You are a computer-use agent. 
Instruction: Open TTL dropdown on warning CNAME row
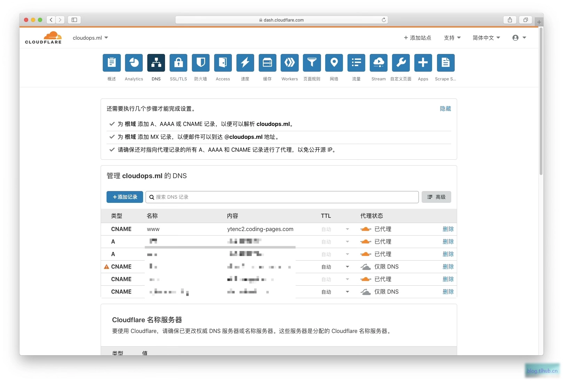point(335,267)
